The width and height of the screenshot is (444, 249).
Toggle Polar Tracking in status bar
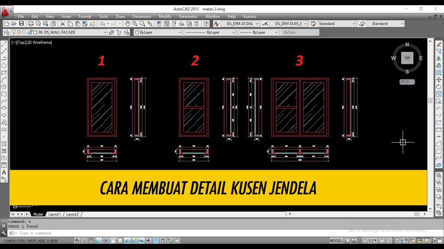(106, 241)
